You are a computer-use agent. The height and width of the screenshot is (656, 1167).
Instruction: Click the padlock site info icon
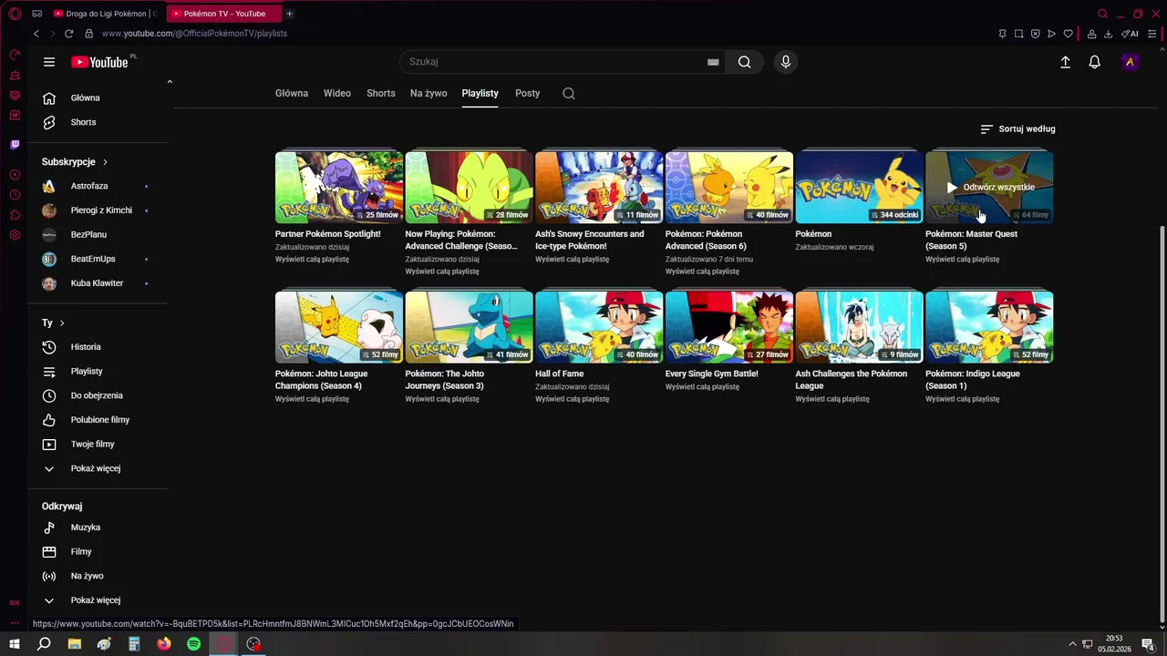tap(88, 34)
